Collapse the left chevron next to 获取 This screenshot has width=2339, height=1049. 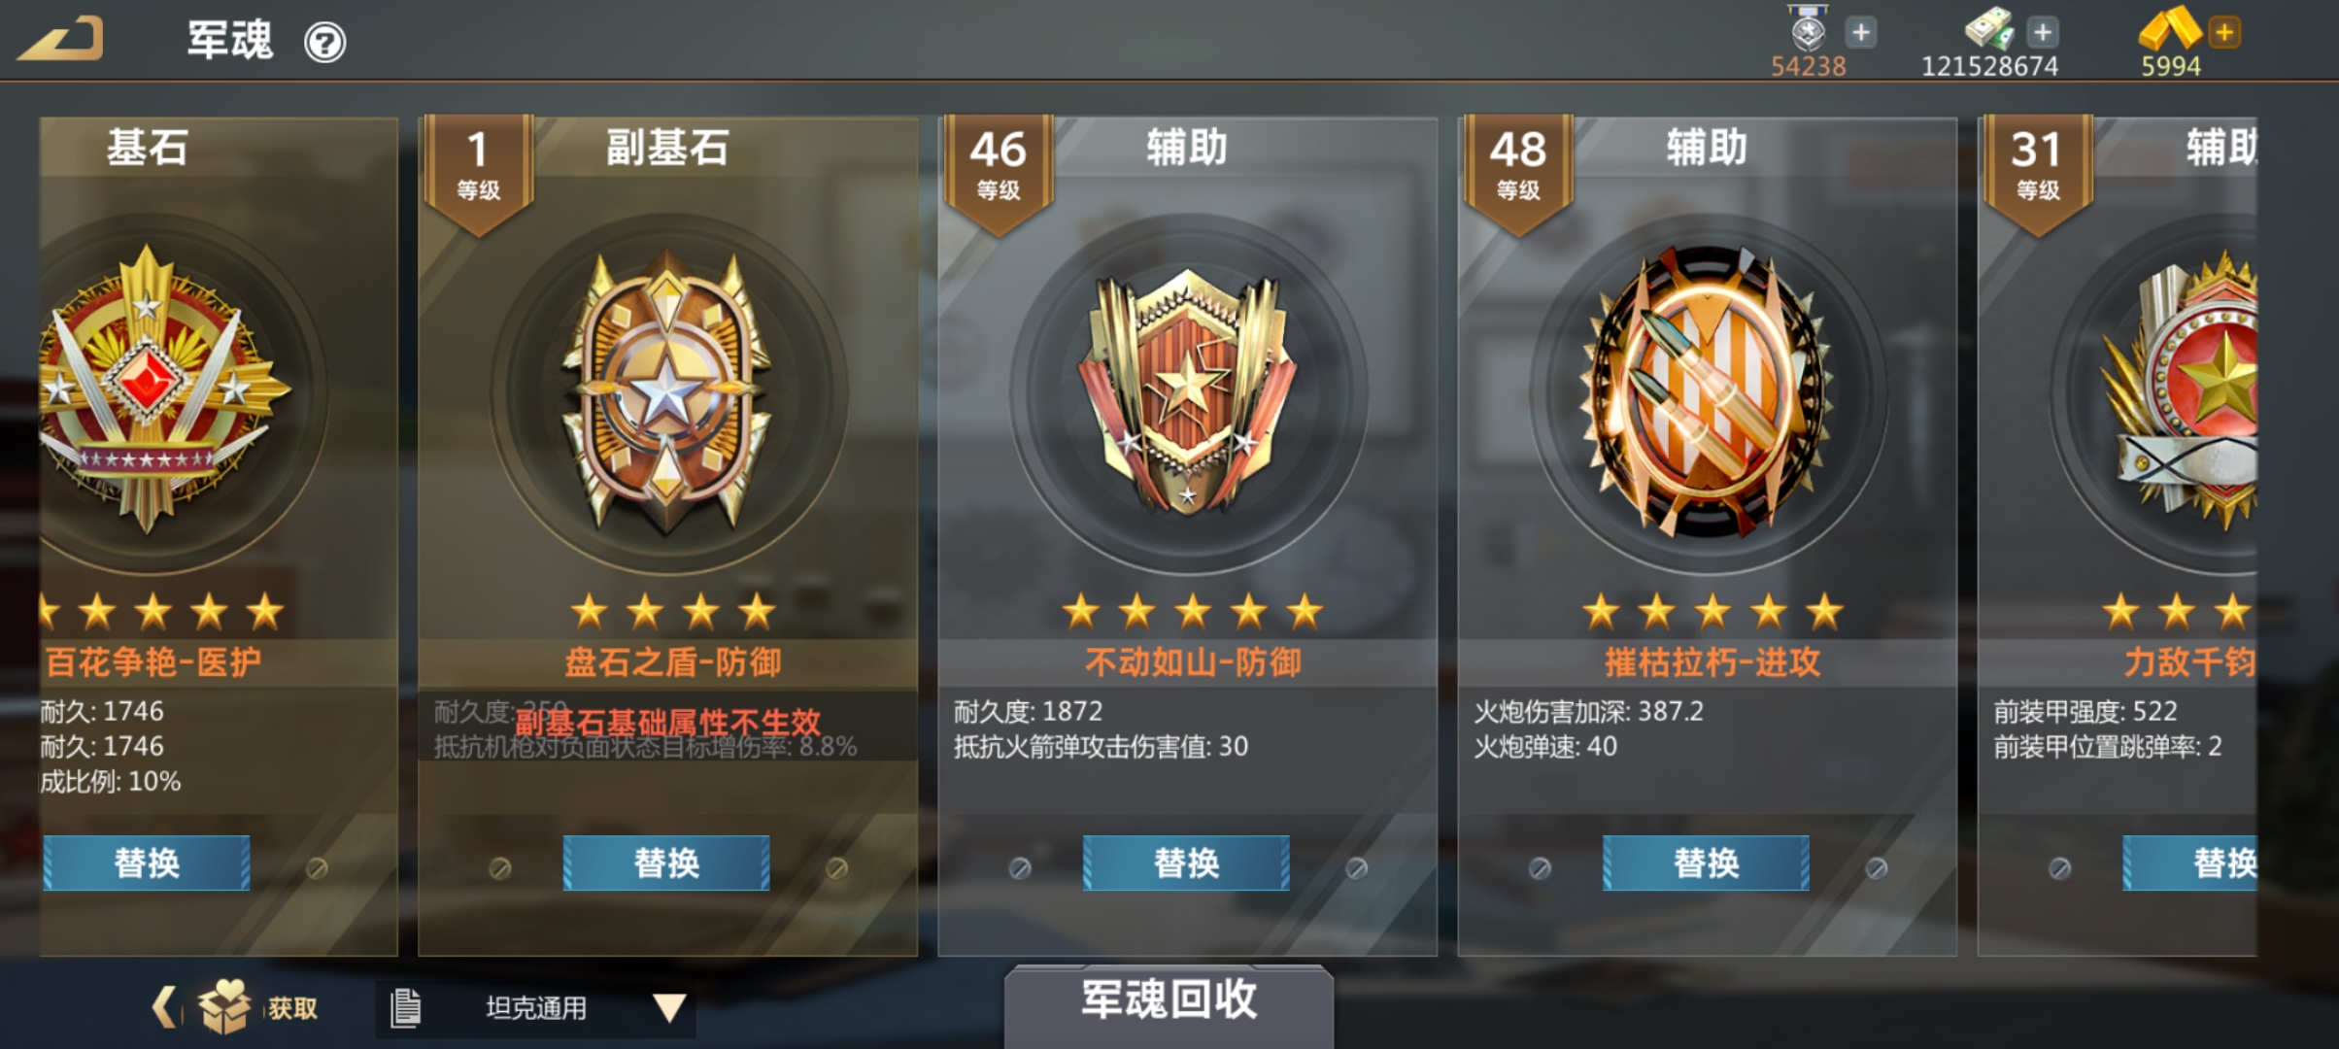[x=165, y=1006]
